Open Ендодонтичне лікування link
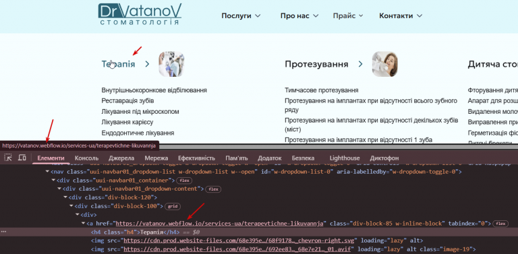The height and width of the screenshot is (254, 518). tap(138, 133)
